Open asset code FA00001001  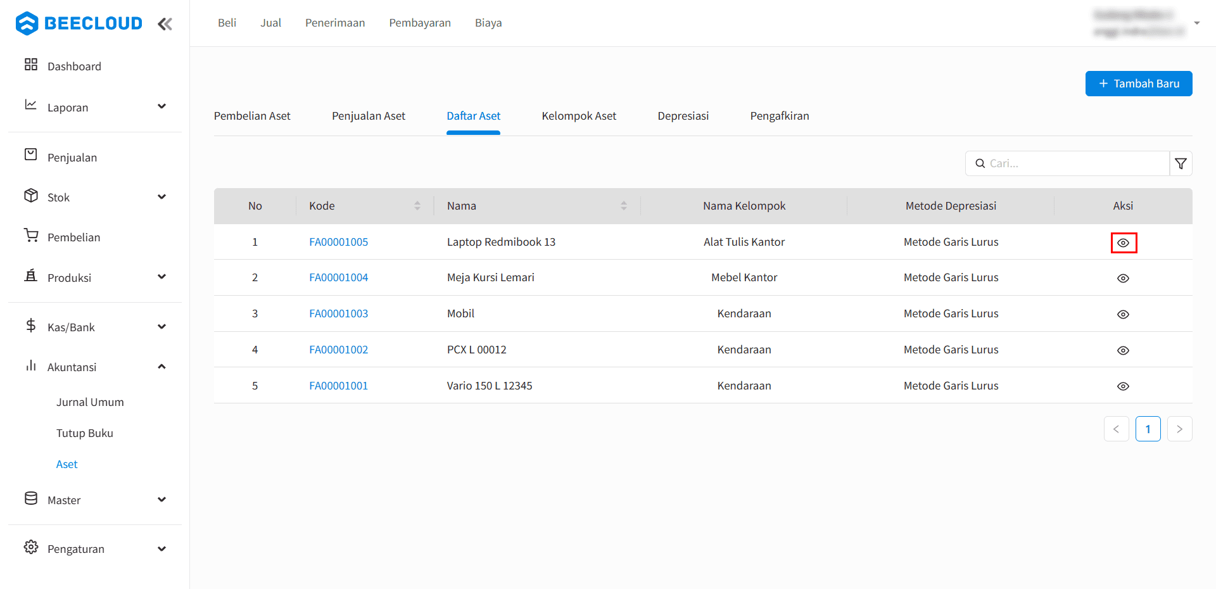(x=338, y=386)
